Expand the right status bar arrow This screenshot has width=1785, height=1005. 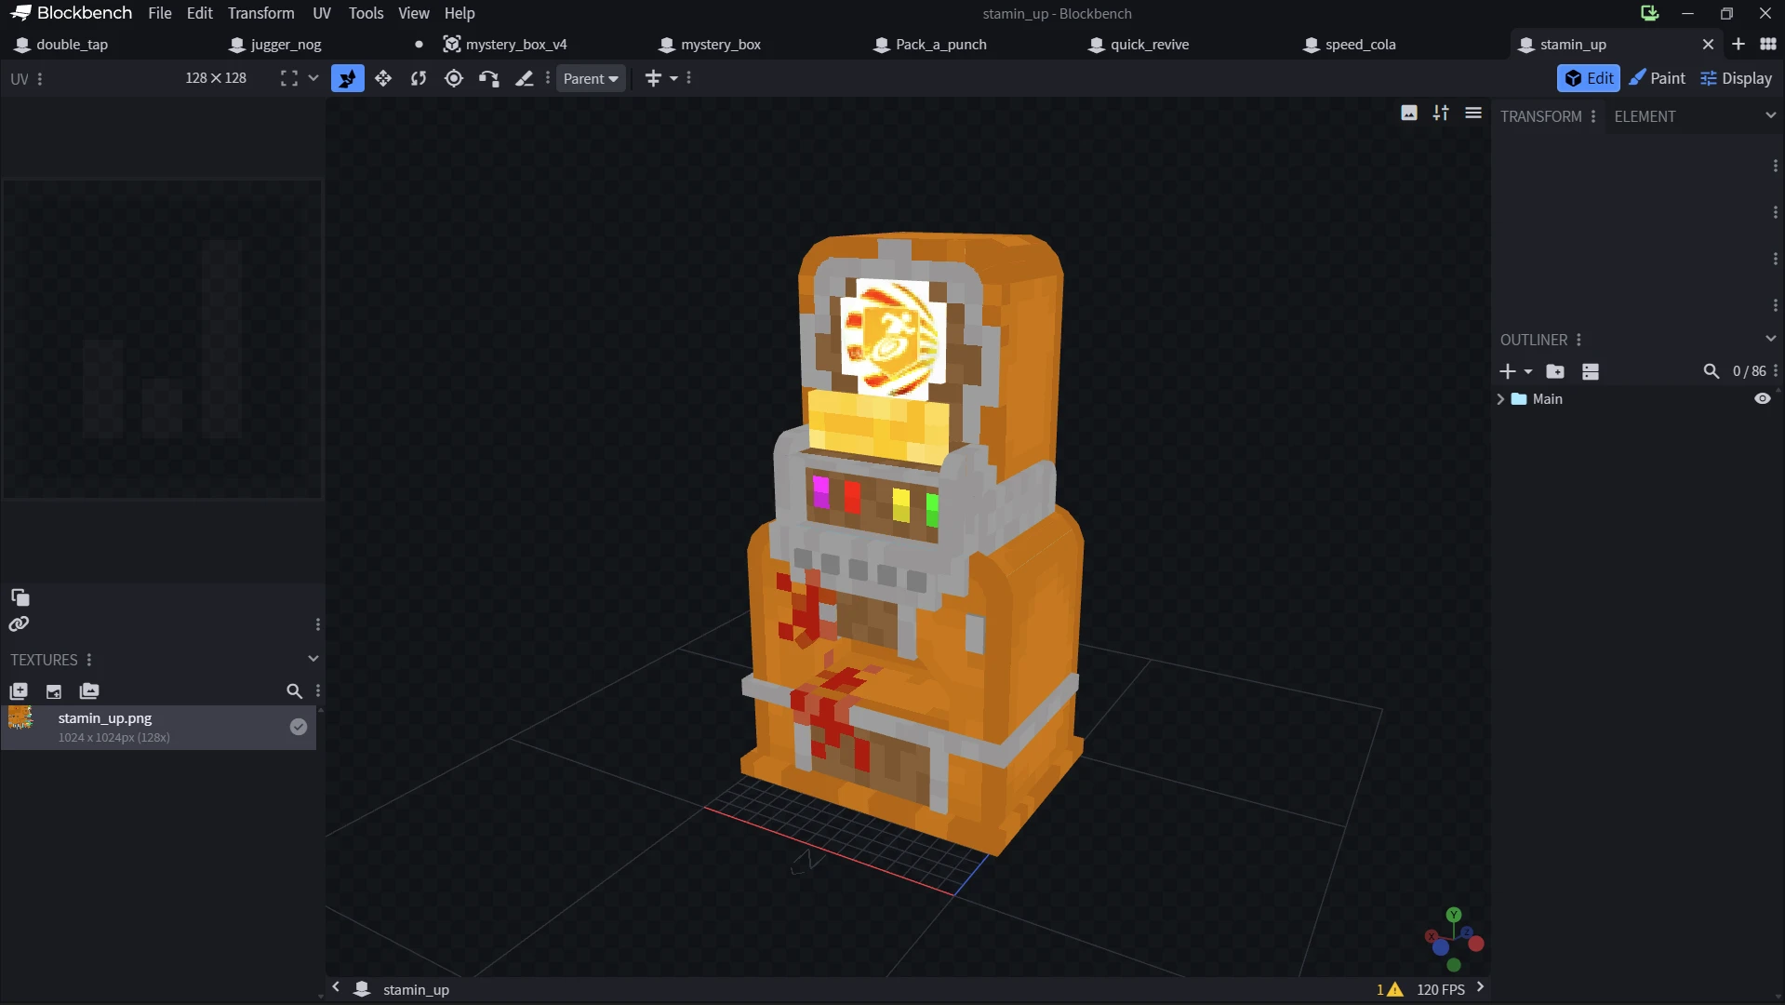coord(1480,987)
